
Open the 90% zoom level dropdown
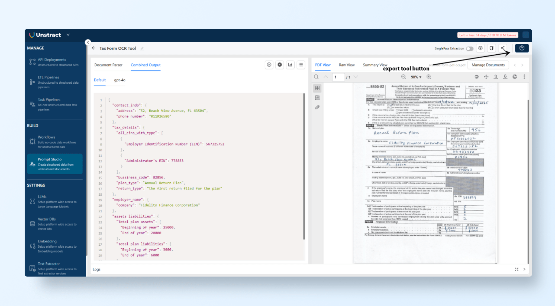click(x=416, y=77)
